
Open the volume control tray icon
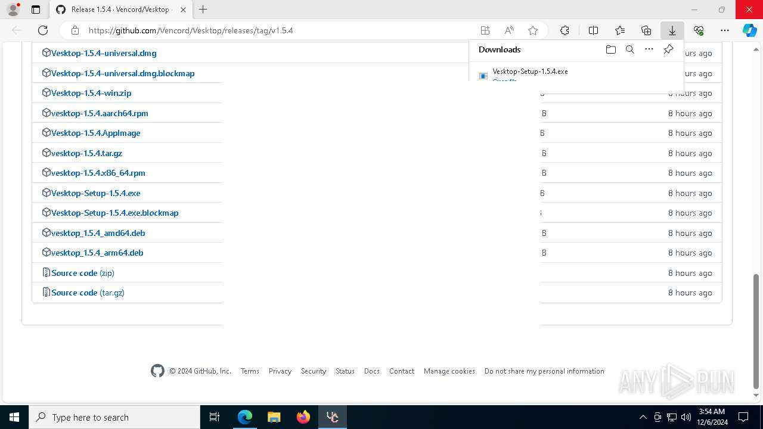click(686, 417)
